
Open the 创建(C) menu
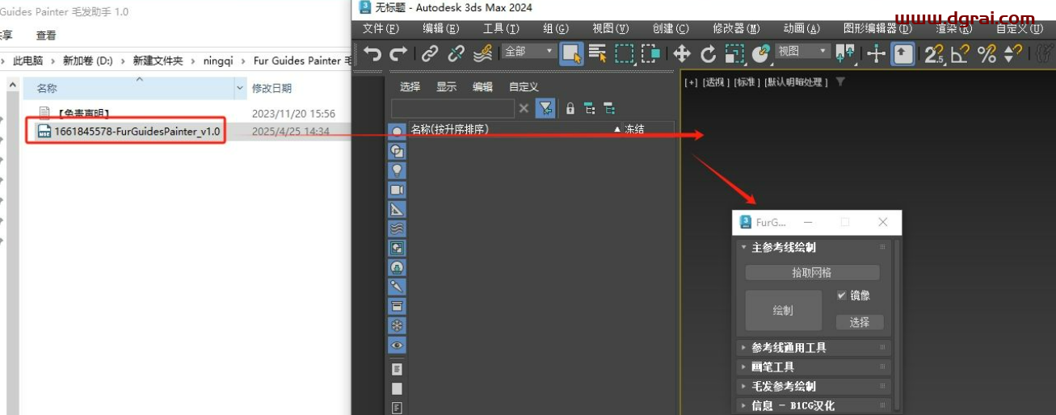pyautogui.click(x=671, y=28)
